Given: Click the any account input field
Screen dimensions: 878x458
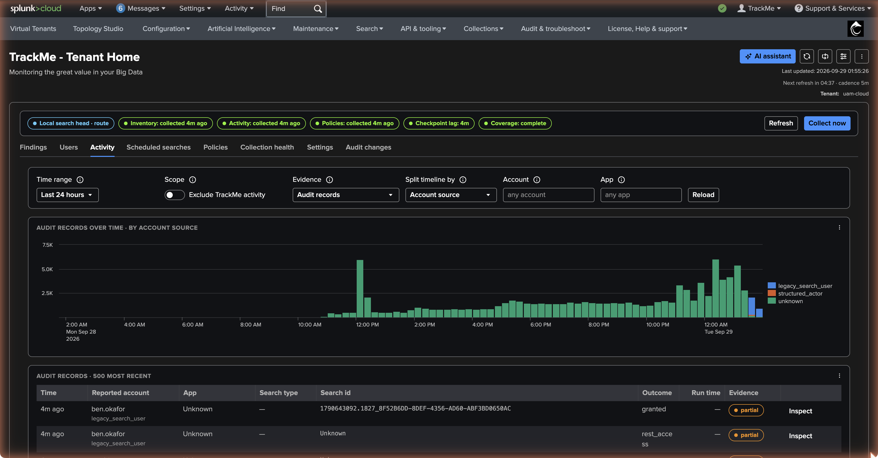Looking at the screenshot, I should 548,195.
